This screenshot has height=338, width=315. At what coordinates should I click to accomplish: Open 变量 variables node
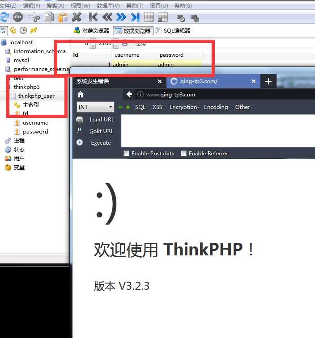point(19,167)
